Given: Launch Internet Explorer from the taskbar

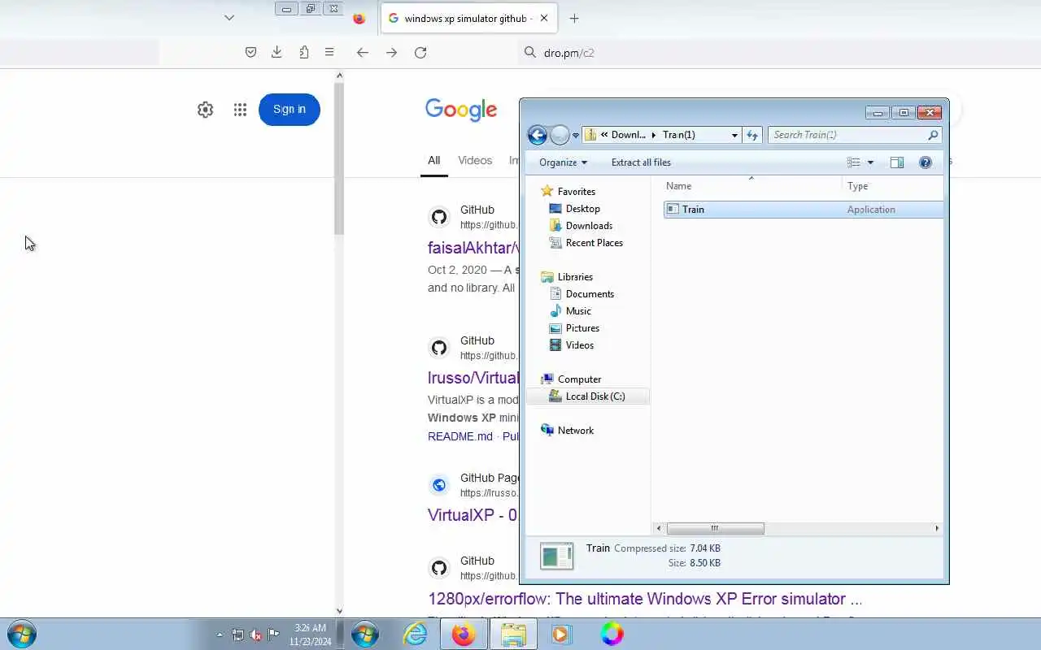Looking at the screenshot, I should (x=416, y=634).
